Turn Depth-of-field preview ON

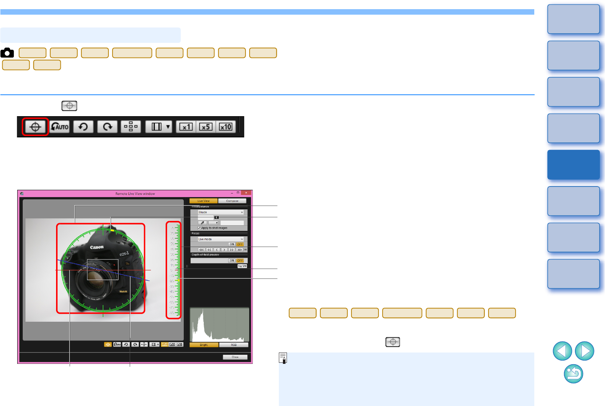[x=232, y=261]
